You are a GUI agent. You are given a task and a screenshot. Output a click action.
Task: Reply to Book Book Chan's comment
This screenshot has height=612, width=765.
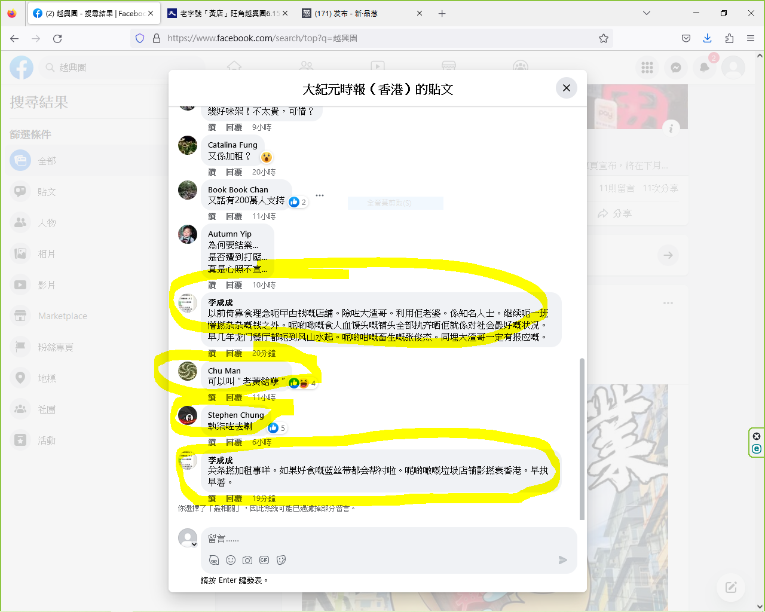[x=234, y=216]
